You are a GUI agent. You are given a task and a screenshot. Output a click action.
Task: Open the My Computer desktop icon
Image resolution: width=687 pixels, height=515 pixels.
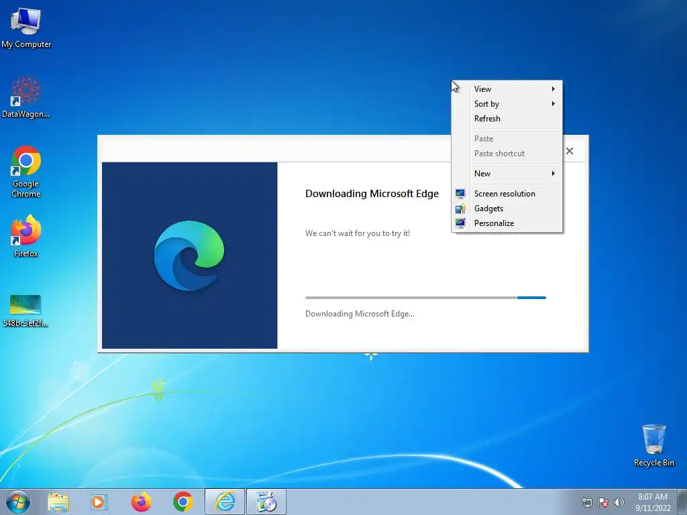pyautogui.click(x=26, y=27)
